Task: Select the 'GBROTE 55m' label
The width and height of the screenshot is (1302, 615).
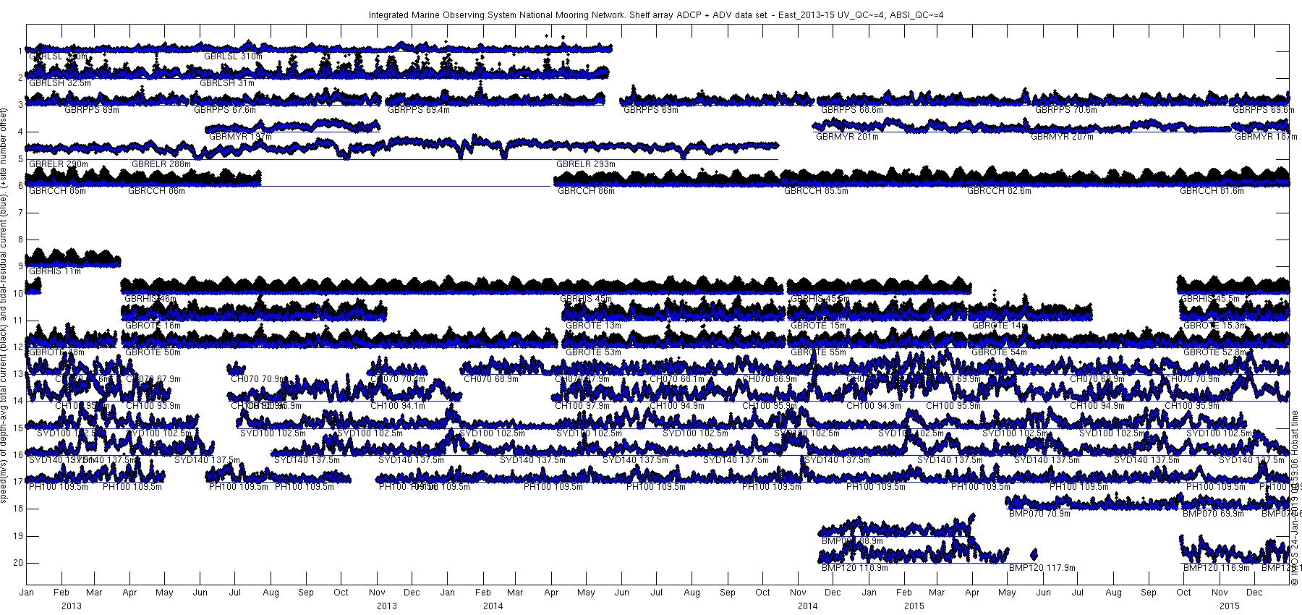Action: coord(818,352)
